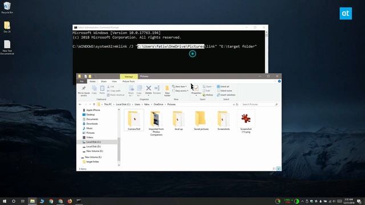This screenshot has height=205, width=365.
Task: Click the search magnifier in Explorer
Action: tap(276, 104)
